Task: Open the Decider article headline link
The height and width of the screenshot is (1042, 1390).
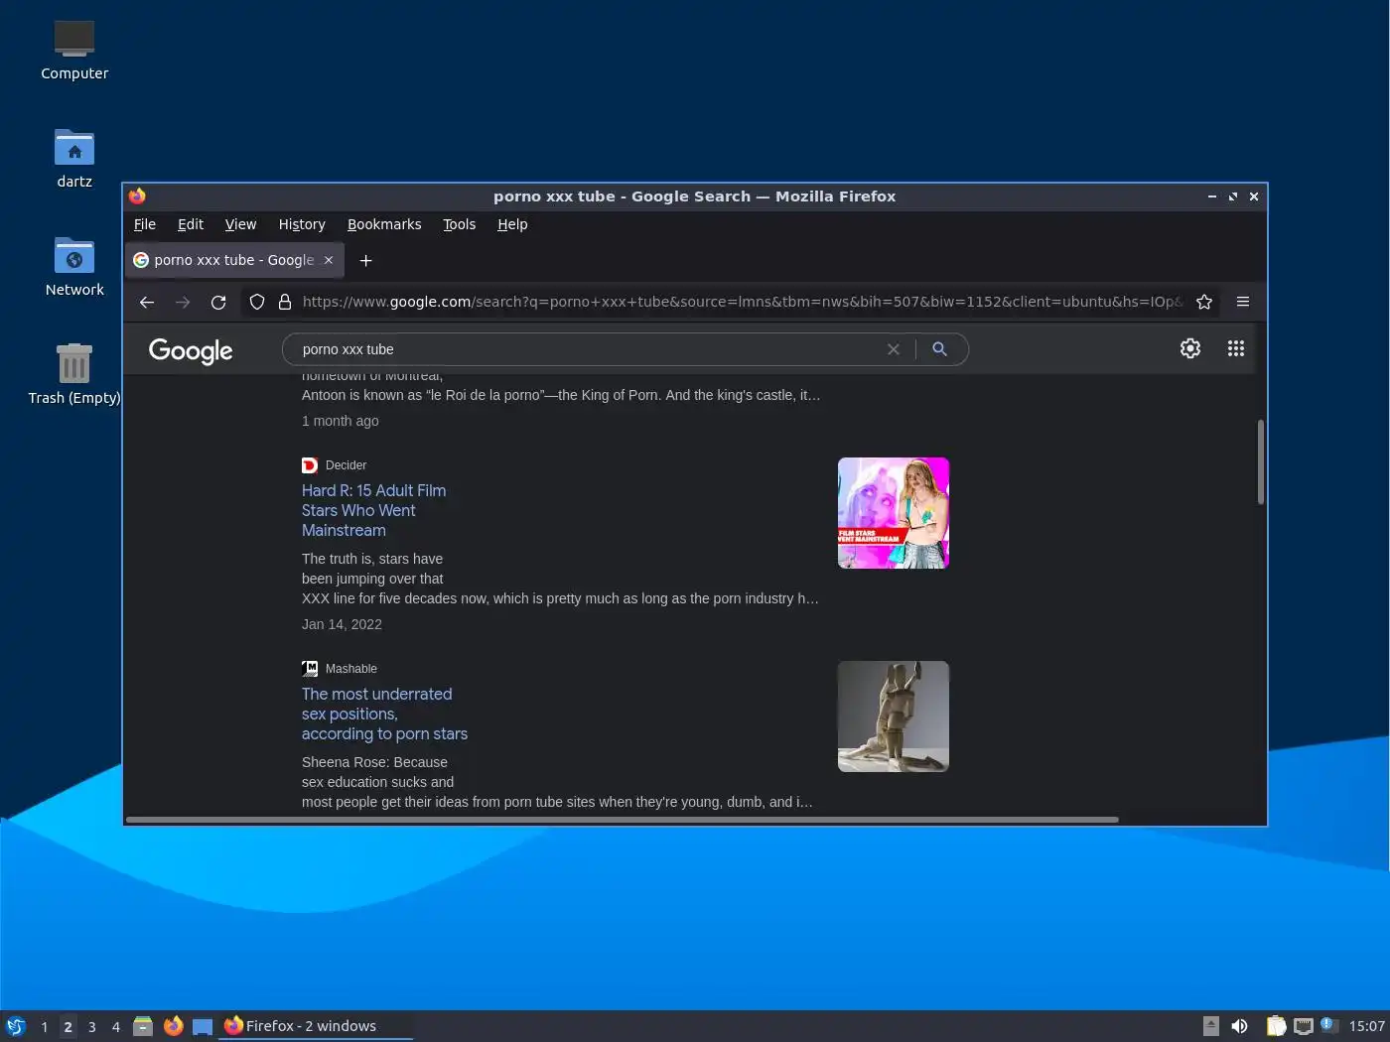Action: pos(374,510)
